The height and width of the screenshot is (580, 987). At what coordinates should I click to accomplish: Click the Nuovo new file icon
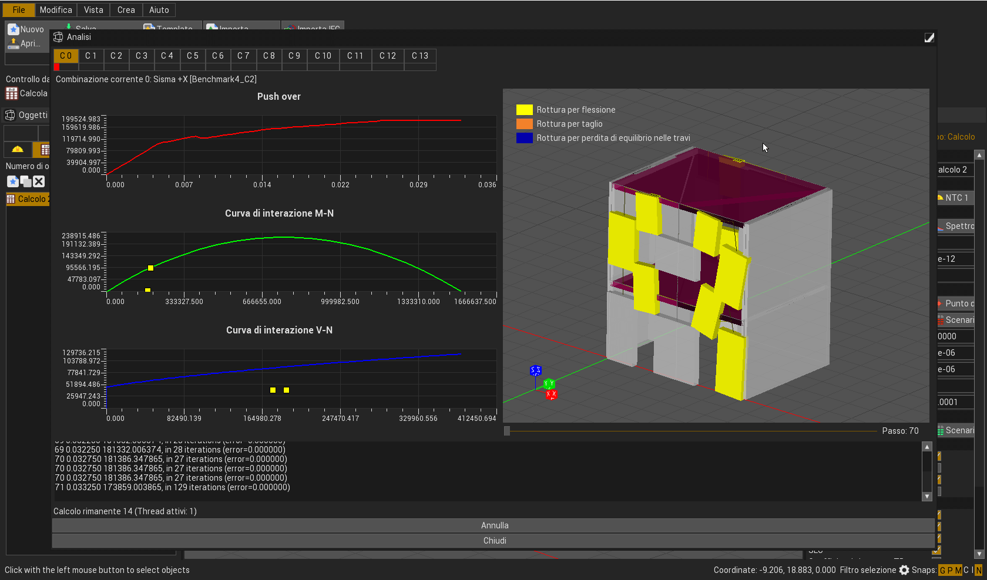pos(14,29)
